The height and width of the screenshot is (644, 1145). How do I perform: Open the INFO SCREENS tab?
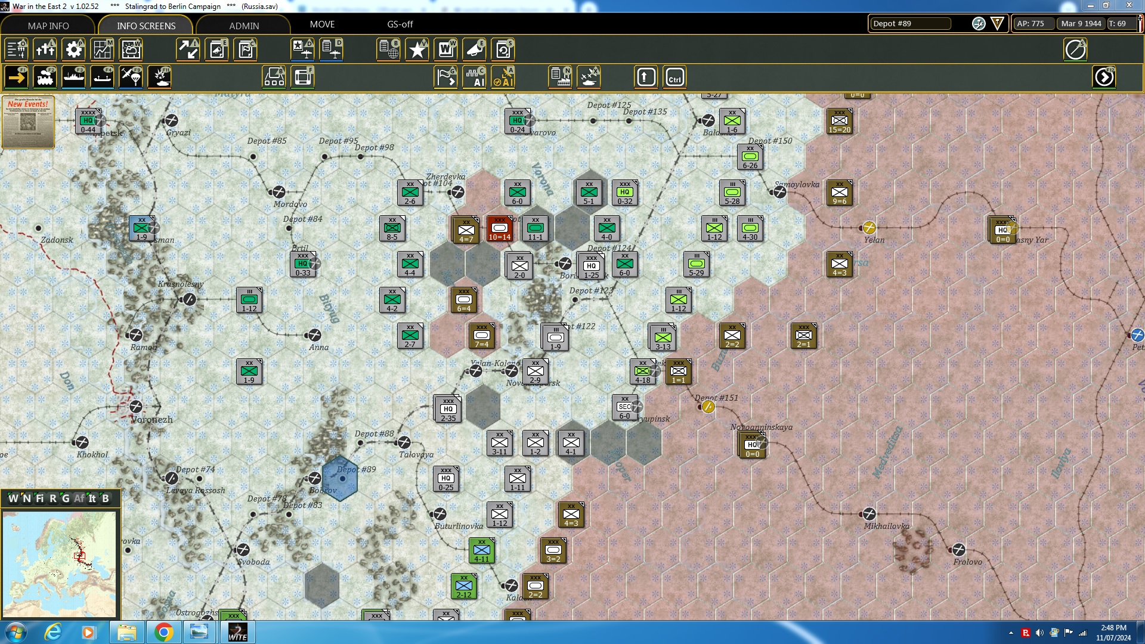(146, 26)
